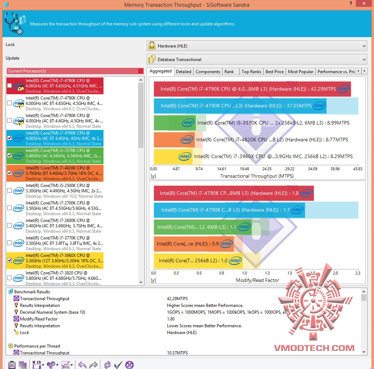Click the copy results table icon

tap(23, 365)
